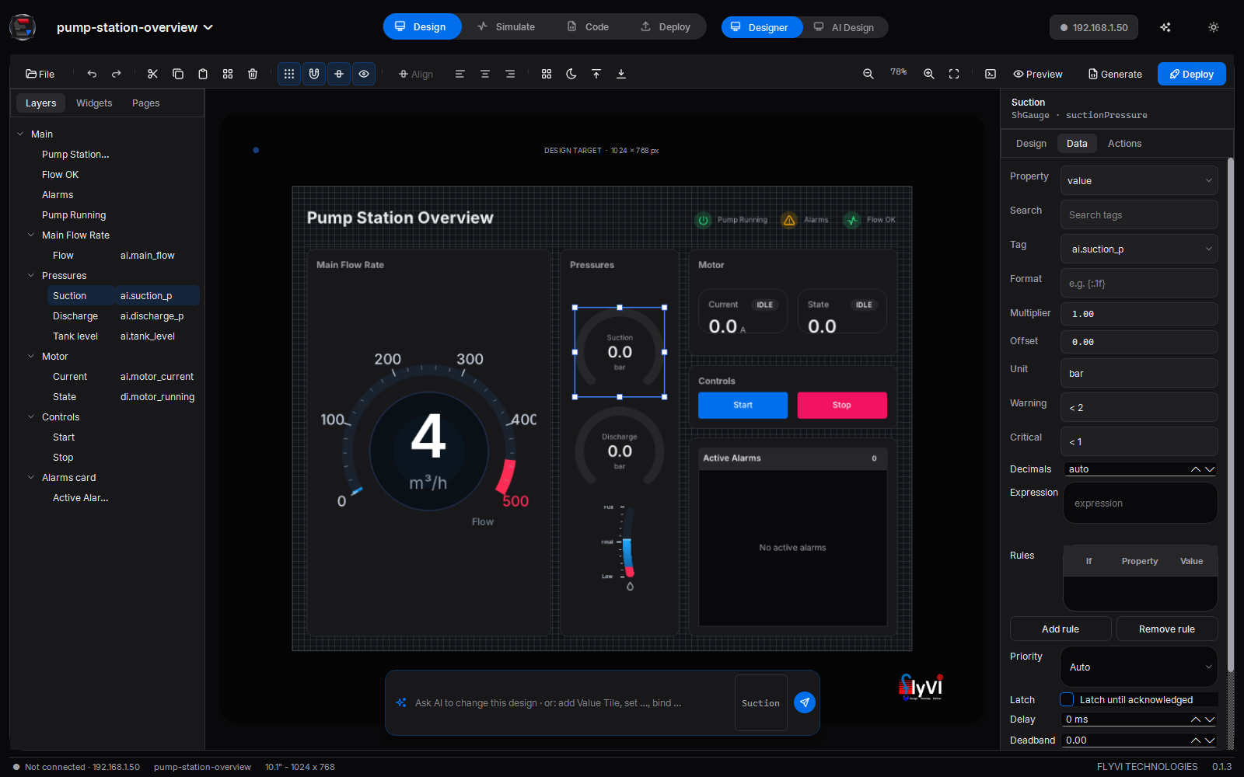
Task: Open the File menu
Action: point(40,74)
